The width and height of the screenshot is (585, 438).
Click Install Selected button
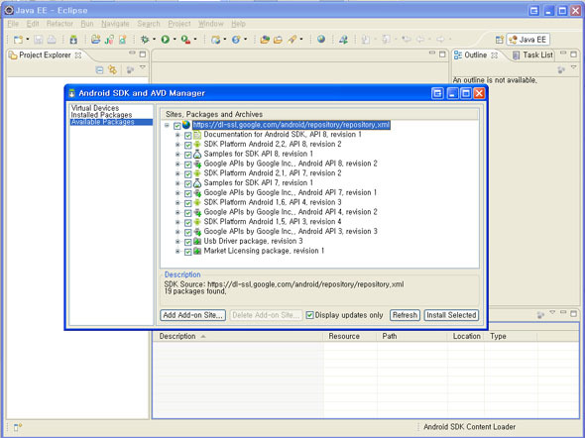tap(451, 315)
